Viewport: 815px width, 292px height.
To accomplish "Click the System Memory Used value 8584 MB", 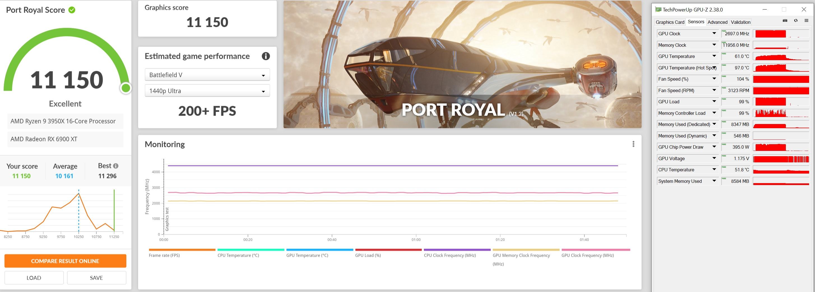I will [736, 181].
